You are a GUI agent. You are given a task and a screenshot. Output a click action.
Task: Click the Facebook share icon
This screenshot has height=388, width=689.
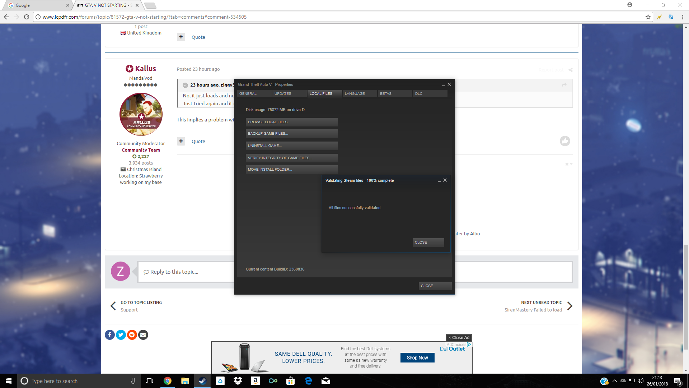click(110, 335)
